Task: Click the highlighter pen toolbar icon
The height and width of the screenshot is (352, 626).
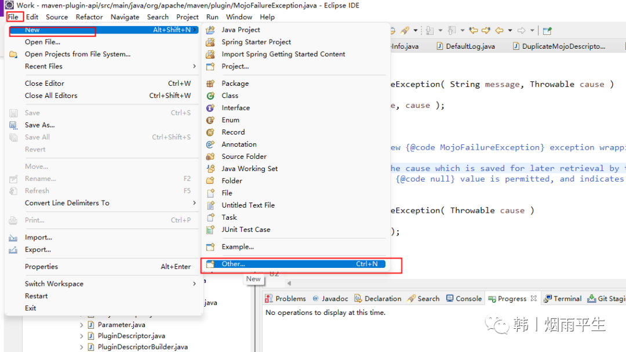Action: tap(405, 30)
